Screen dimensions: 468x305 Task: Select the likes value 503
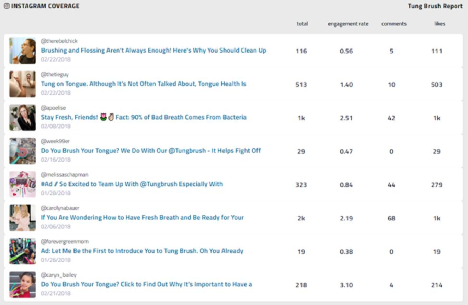[x=437, y=84]
